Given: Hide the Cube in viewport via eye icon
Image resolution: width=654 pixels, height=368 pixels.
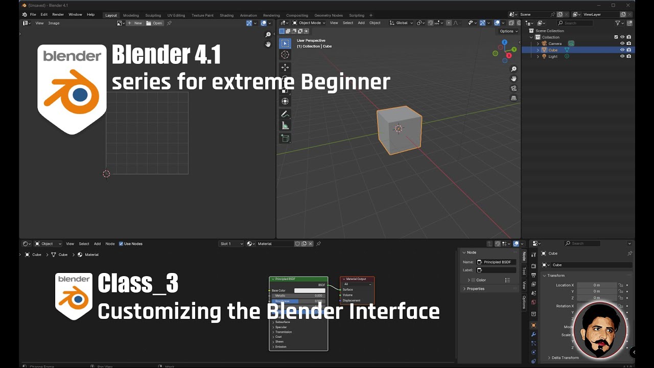Looking at the screenshot, I should pos(622,50).
